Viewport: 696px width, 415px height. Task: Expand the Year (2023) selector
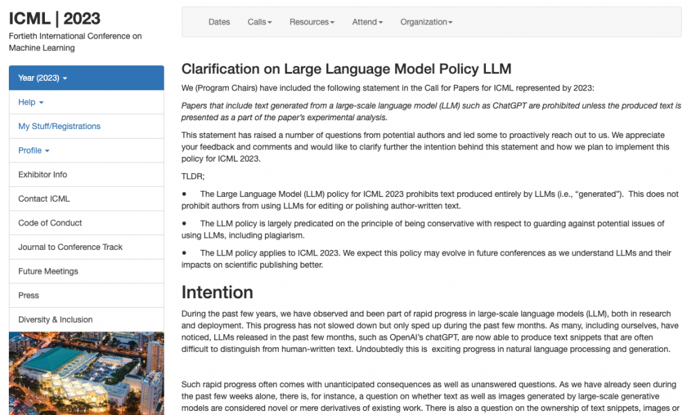86,78
